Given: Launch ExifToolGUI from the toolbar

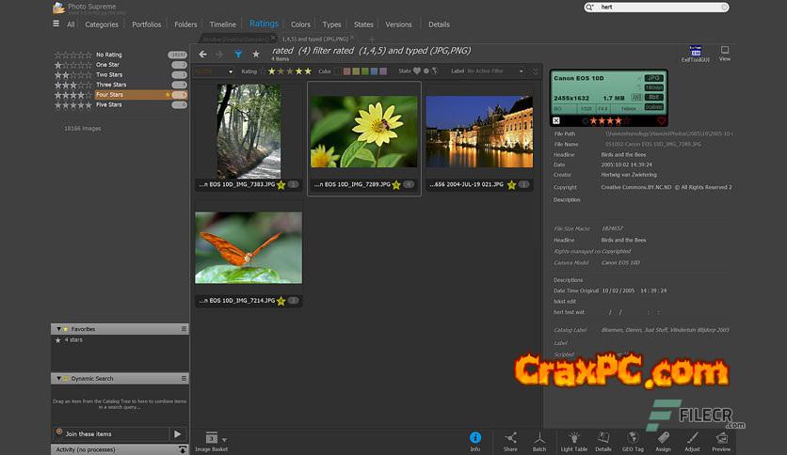Looking at the screenshot, I should [696, 53].
